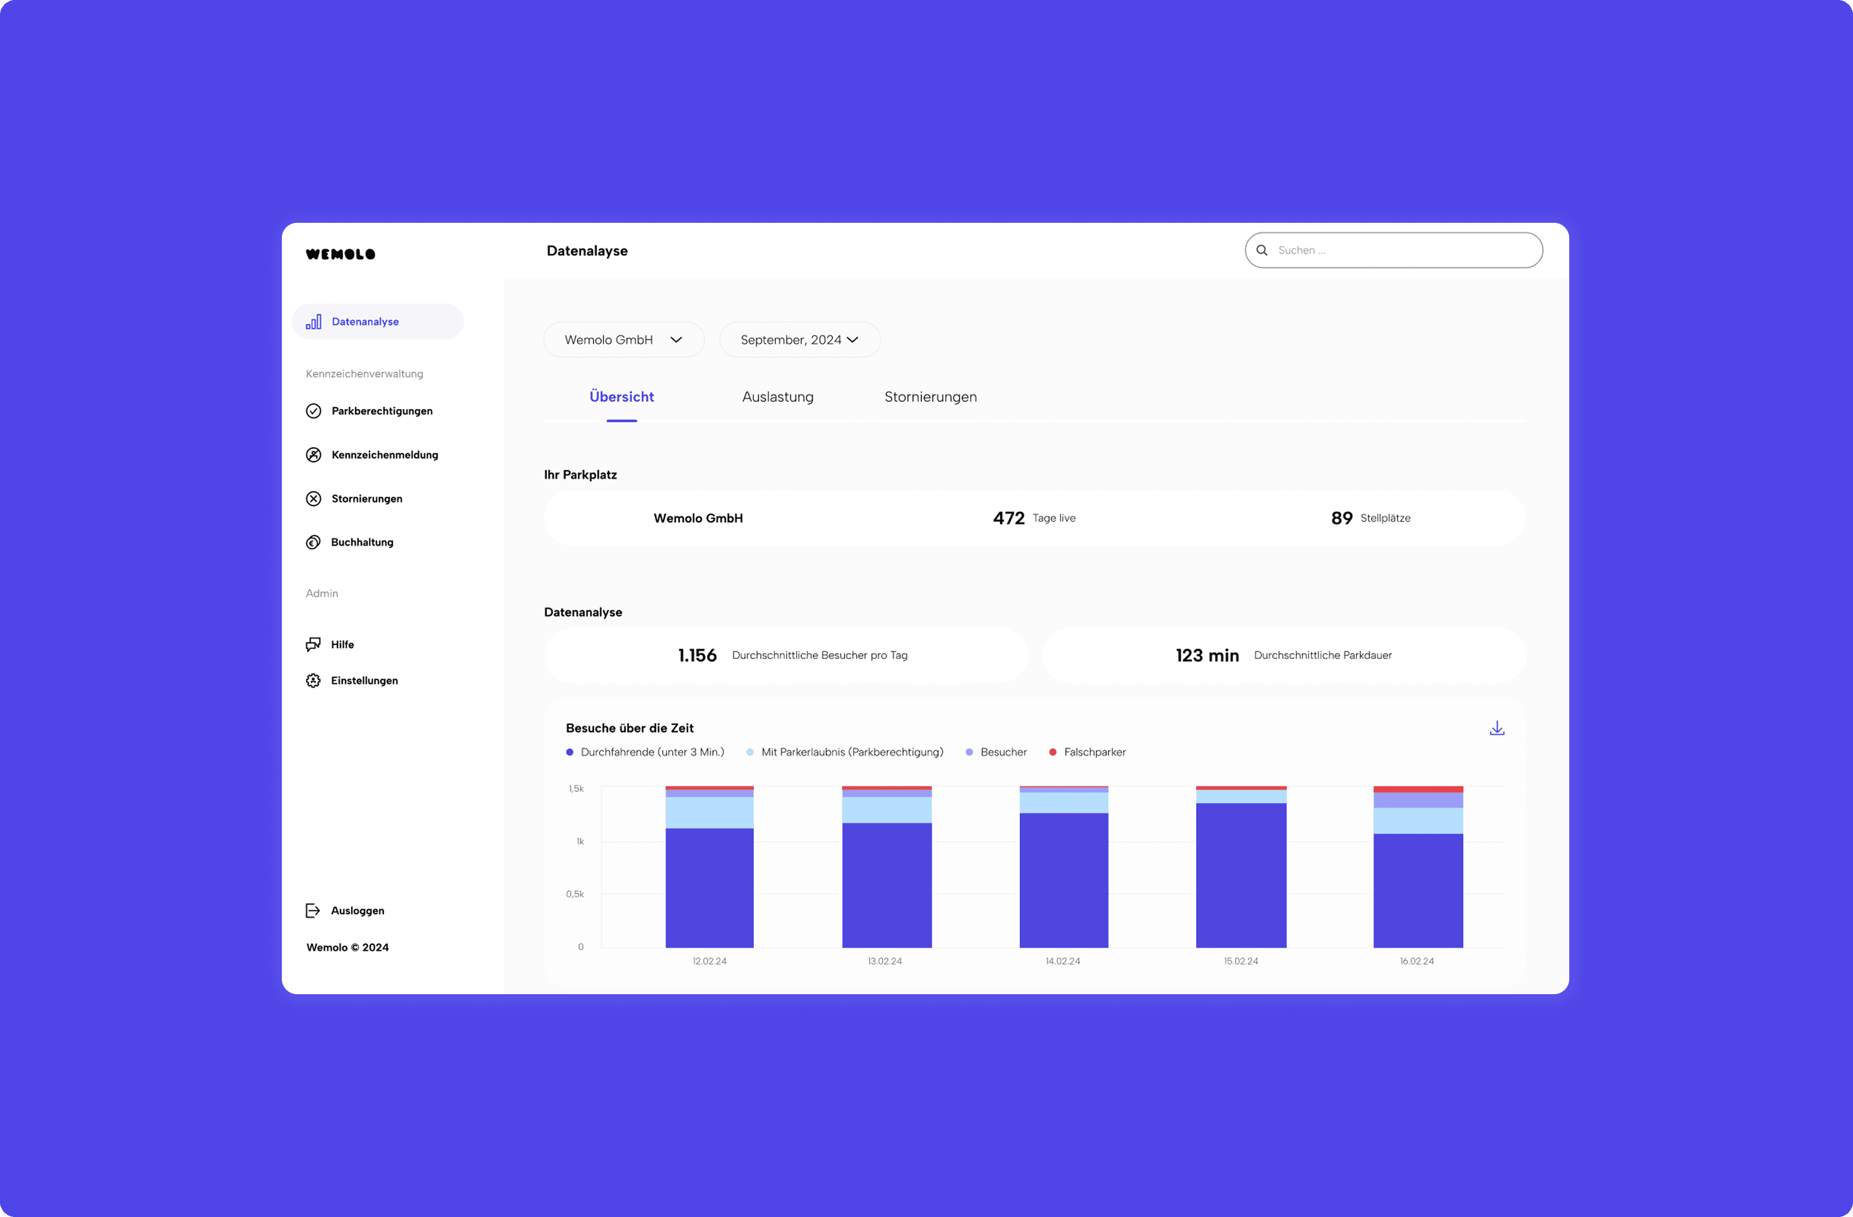Download the Besuche über die Zeit chart
1853x1217 pixels.
[x=1496, y=729]
